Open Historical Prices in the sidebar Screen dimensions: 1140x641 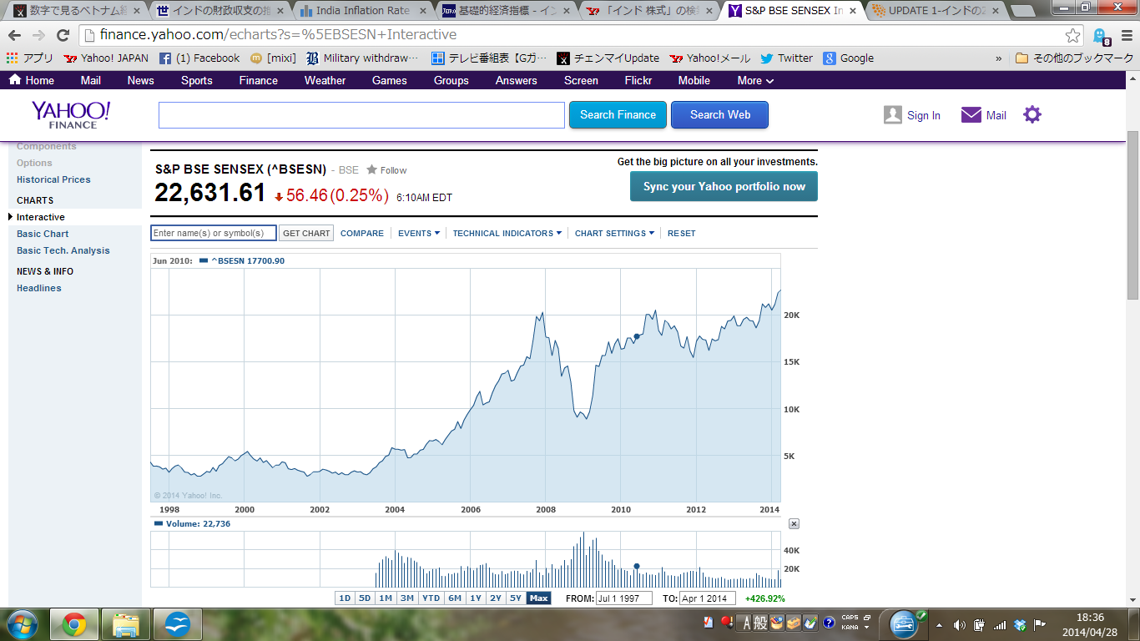[53, 179]
